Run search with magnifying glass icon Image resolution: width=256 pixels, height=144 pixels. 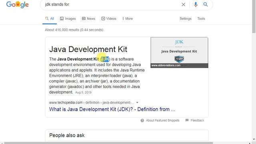206,4
